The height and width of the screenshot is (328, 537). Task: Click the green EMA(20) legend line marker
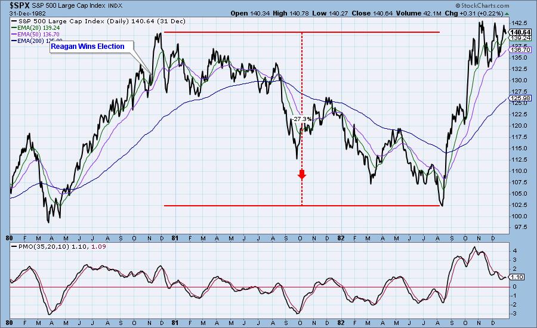point(14,28)
